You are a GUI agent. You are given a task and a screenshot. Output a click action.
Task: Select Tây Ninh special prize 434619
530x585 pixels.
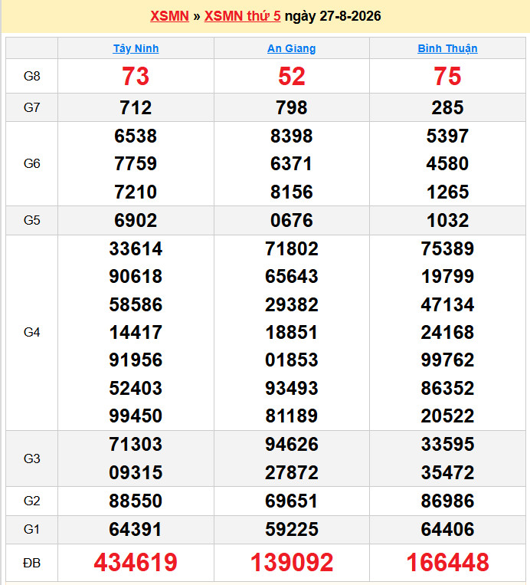[x=136, y=562]
